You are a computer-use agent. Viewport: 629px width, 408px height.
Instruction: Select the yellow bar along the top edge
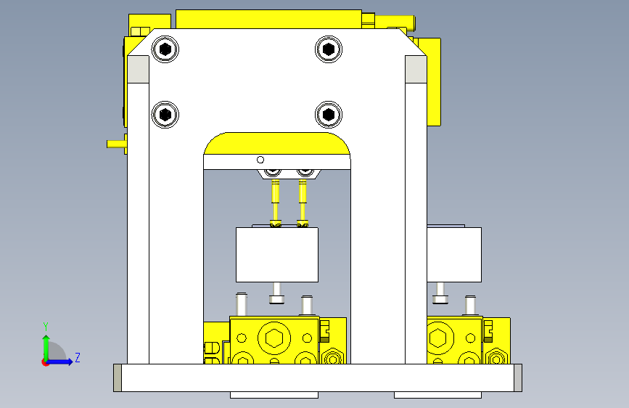tap(268, 19)
